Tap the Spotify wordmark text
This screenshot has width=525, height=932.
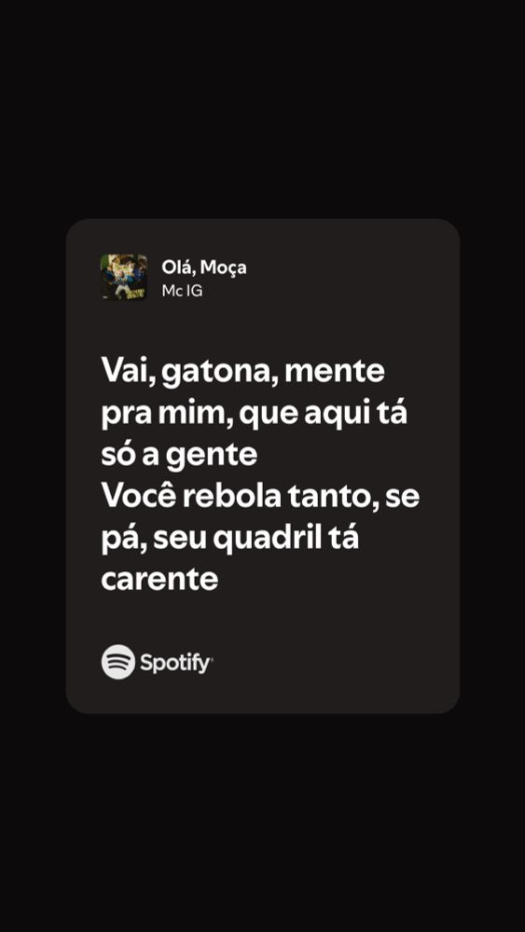coord(176,663)
